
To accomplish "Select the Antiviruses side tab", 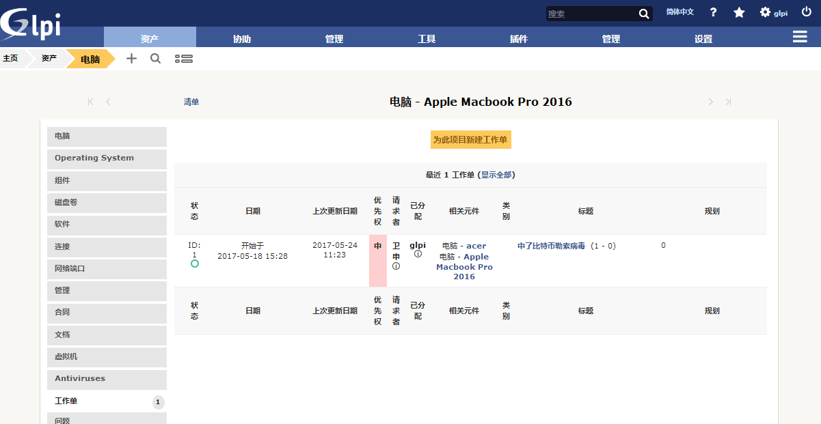I will click(107, 379).
